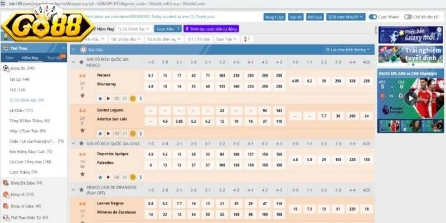446x223 pixels.
Task: Click the smiley icon under Necaxa match
Action: point(133,99)
